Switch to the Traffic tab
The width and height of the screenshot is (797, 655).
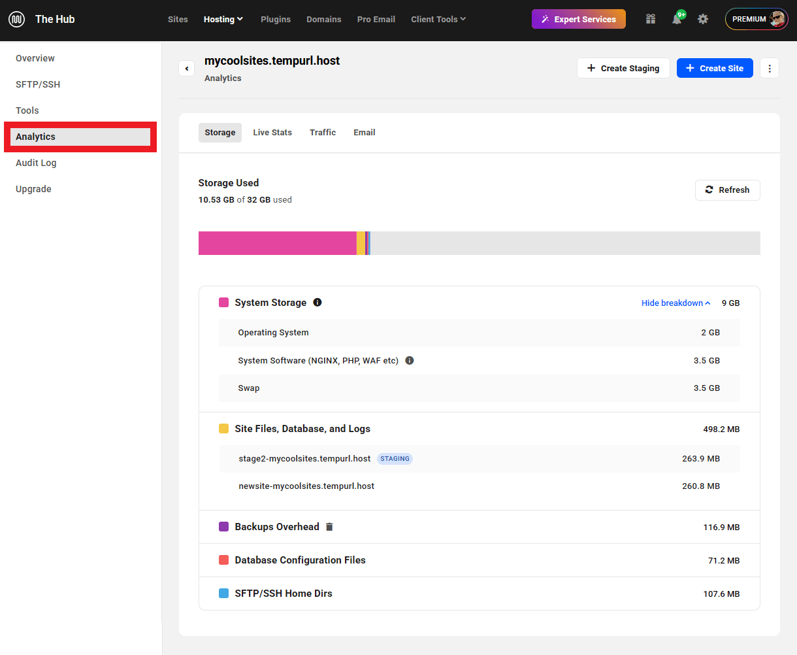[323, 132]
